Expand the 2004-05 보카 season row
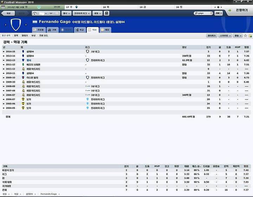Image resolution: width=253 pixels, height=197 pixels. pyautogui.click(x=4, y=108)
